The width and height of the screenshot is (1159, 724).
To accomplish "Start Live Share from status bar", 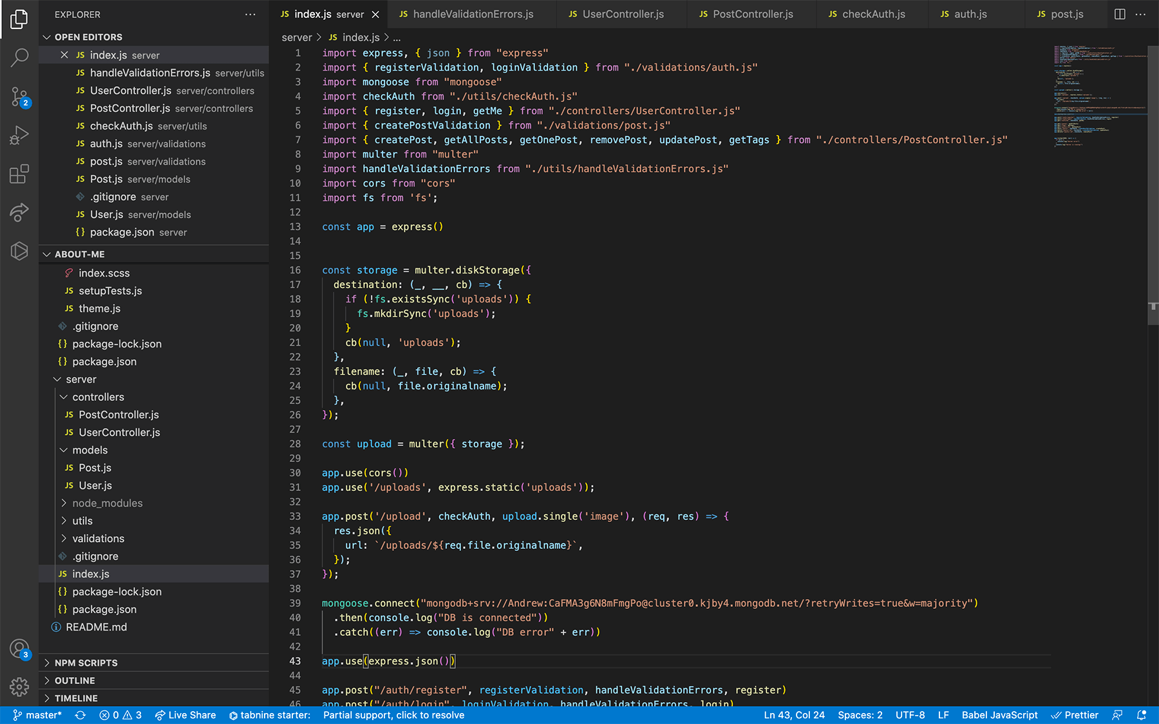I will coord(185,715).
